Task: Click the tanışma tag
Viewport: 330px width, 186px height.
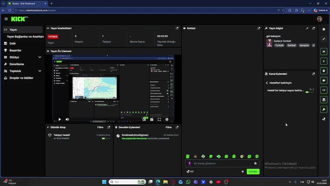Action: tap(304, 45)
